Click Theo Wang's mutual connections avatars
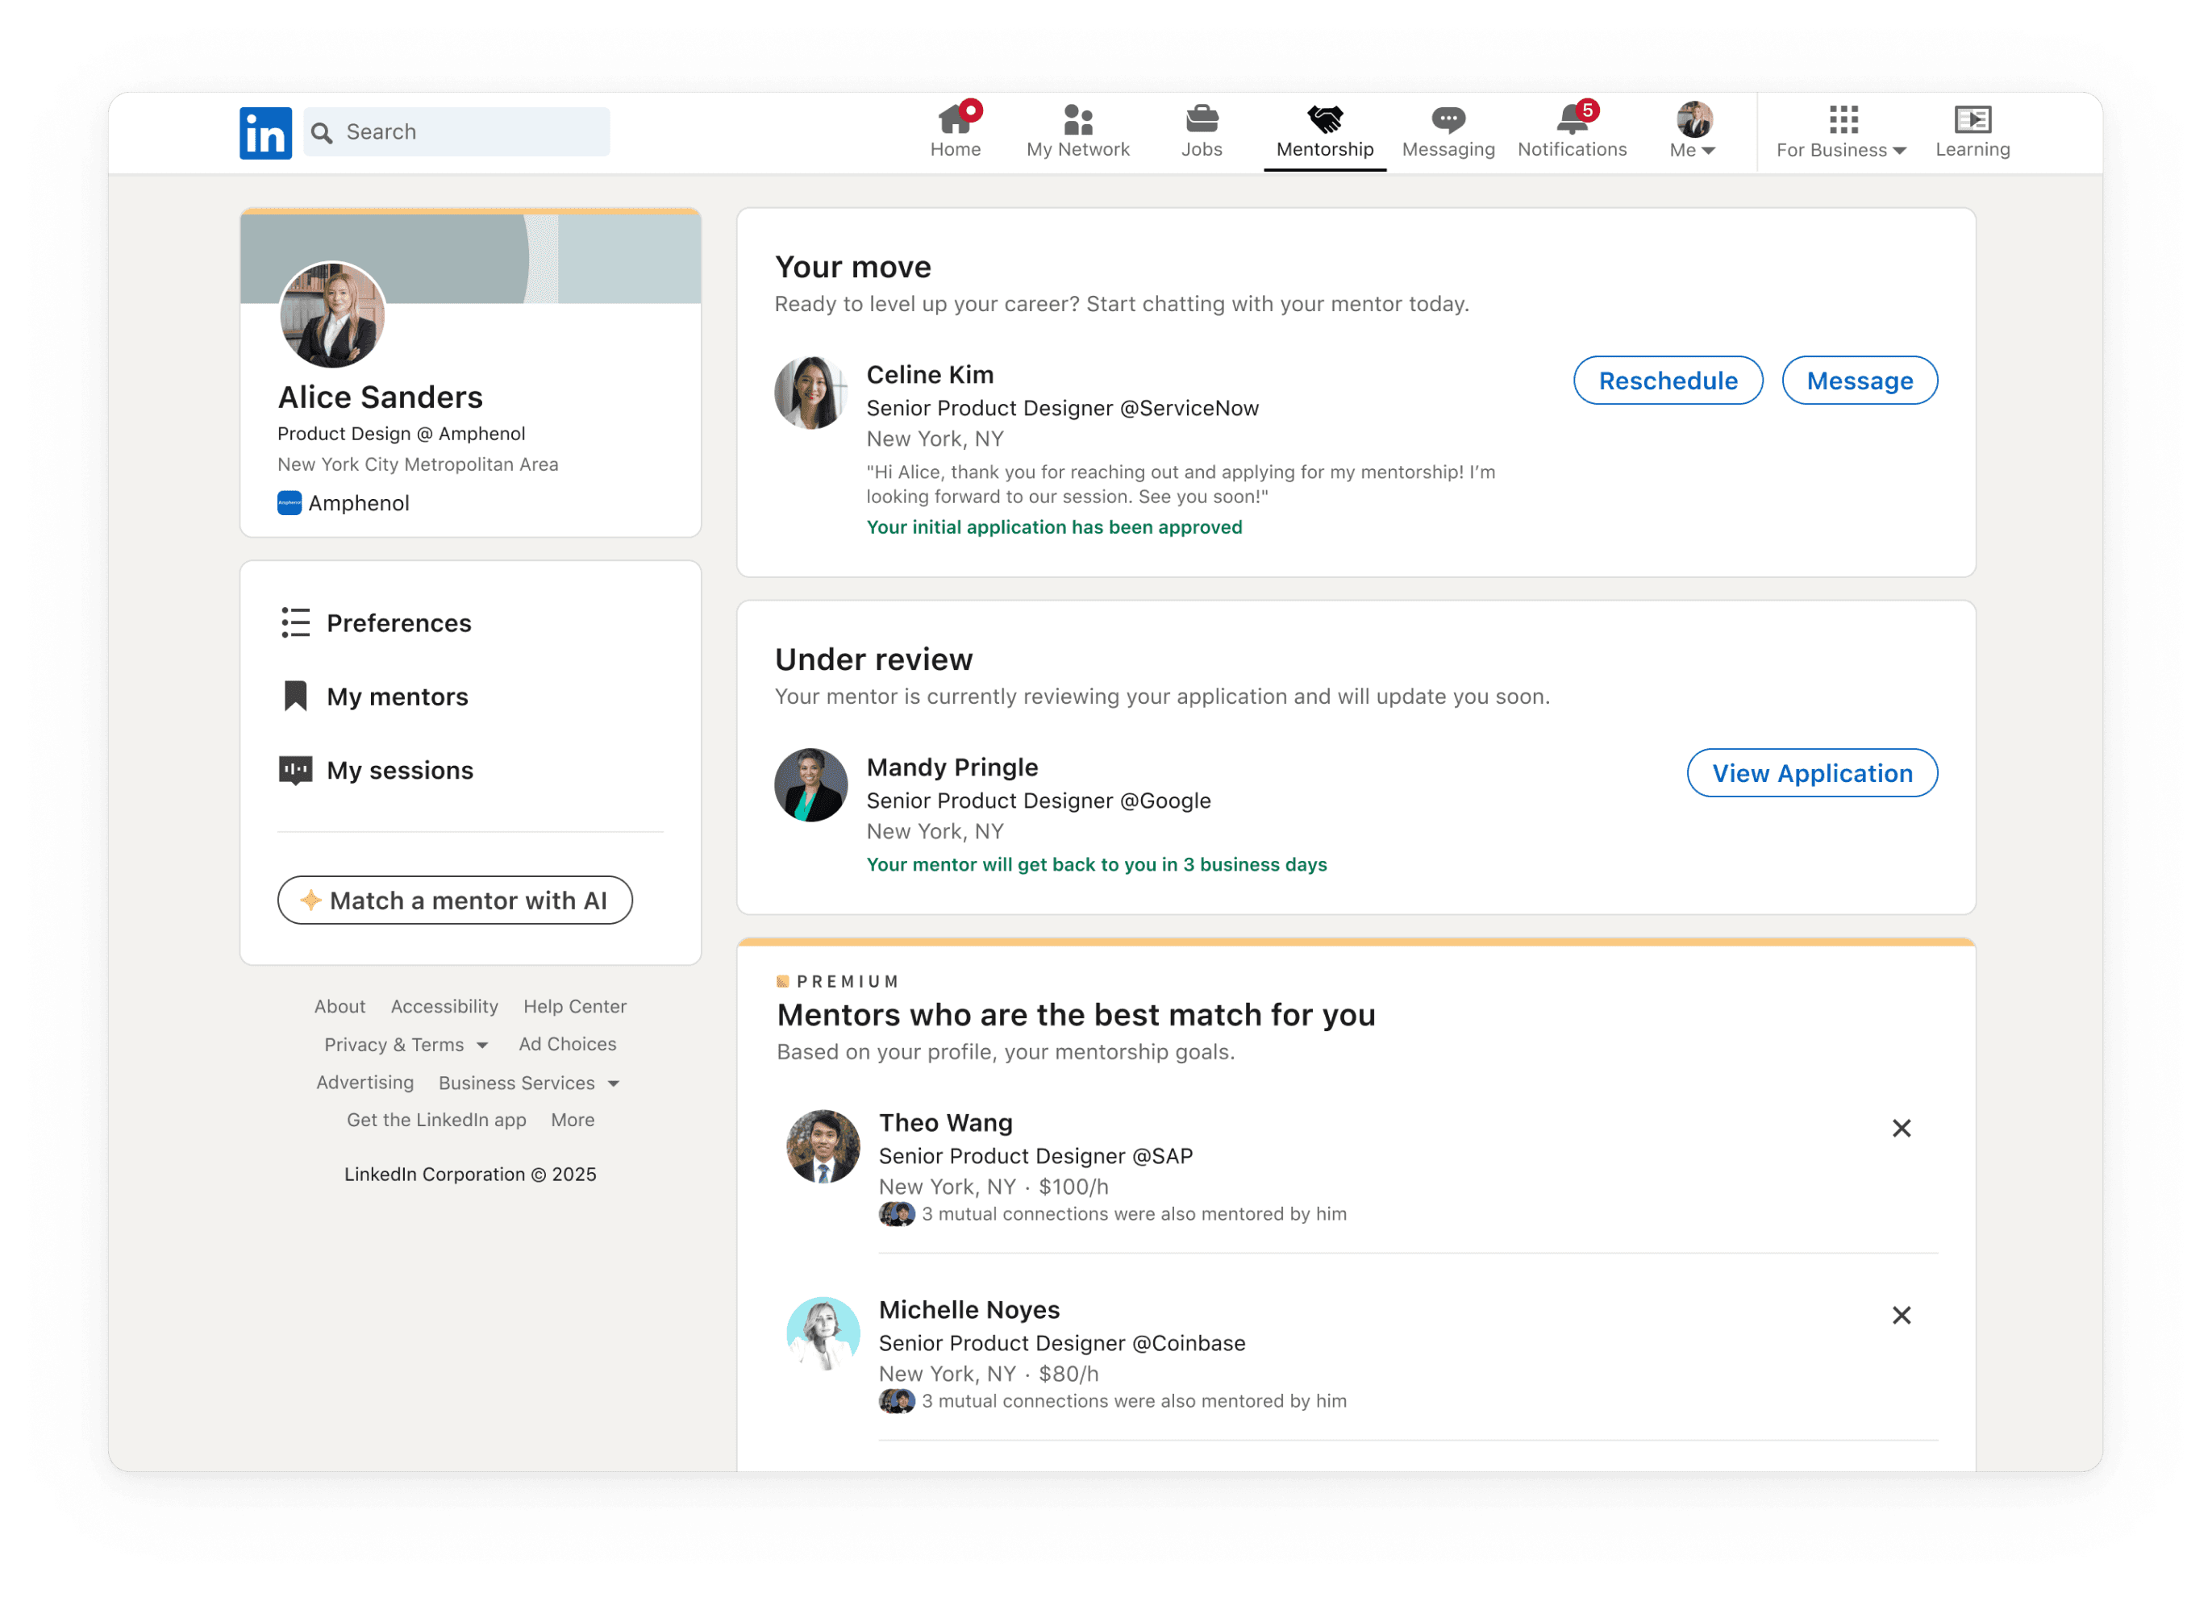Screen dimensions: 2212x1597 tap(898, 1214)
